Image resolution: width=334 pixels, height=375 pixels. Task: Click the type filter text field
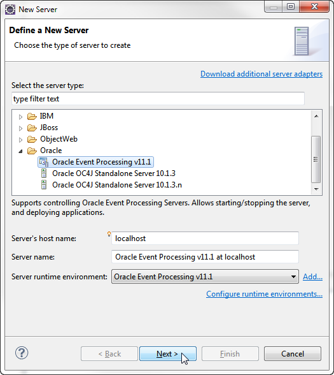pos(158,98)
